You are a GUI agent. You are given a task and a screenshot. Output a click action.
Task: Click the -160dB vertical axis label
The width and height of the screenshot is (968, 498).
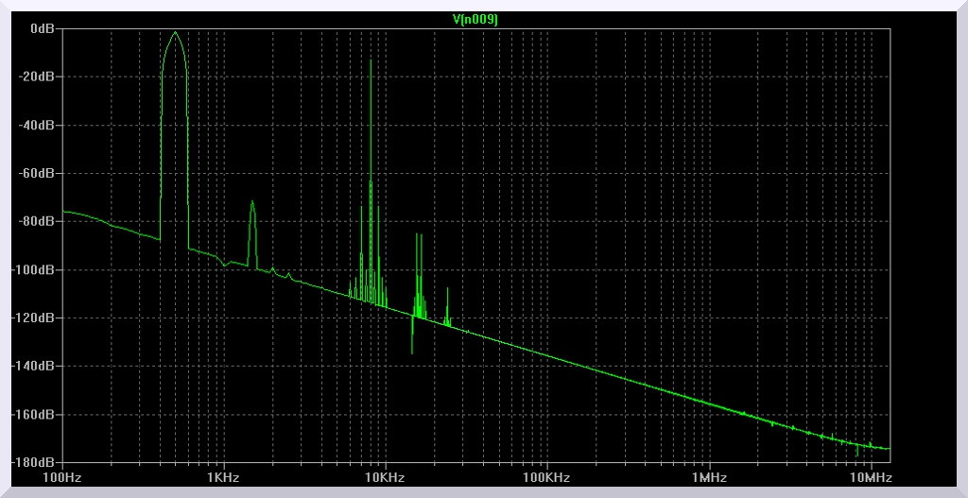pos(36,414)
